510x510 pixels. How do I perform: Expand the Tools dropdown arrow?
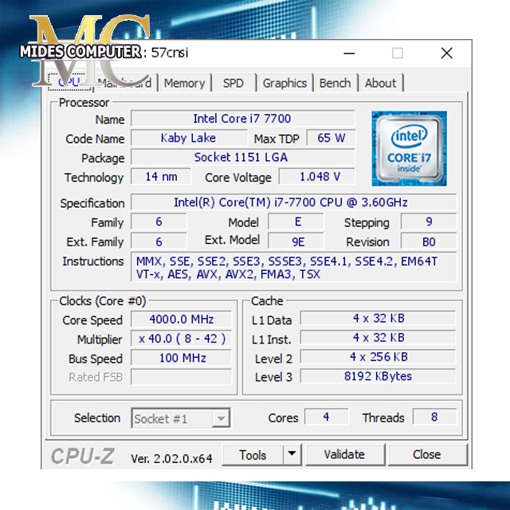coord(292,454)
